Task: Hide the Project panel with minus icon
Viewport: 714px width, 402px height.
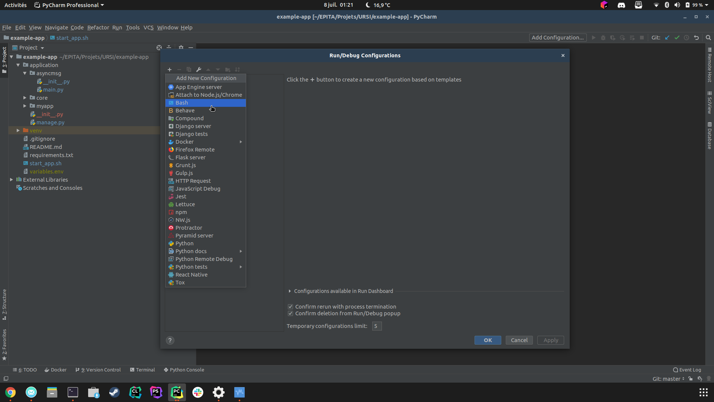Action: click(191, 48)
